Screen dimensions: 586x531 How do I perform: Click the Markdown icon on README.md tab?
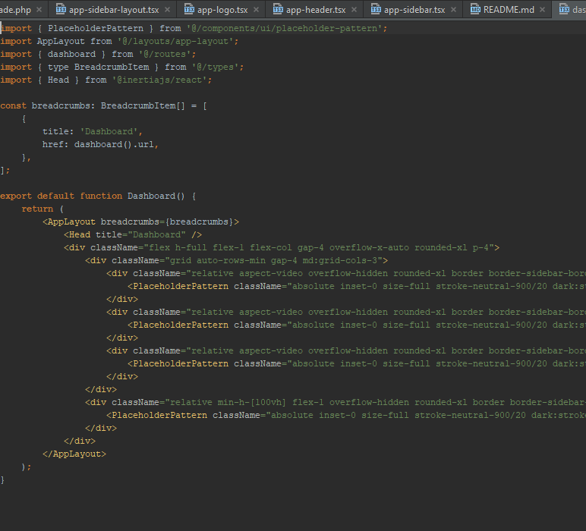click(475, 10)
